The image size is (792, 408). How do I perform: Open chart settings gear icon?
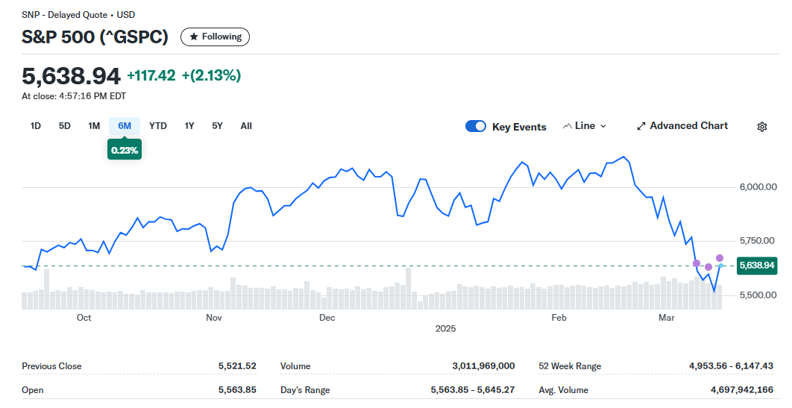761,127
